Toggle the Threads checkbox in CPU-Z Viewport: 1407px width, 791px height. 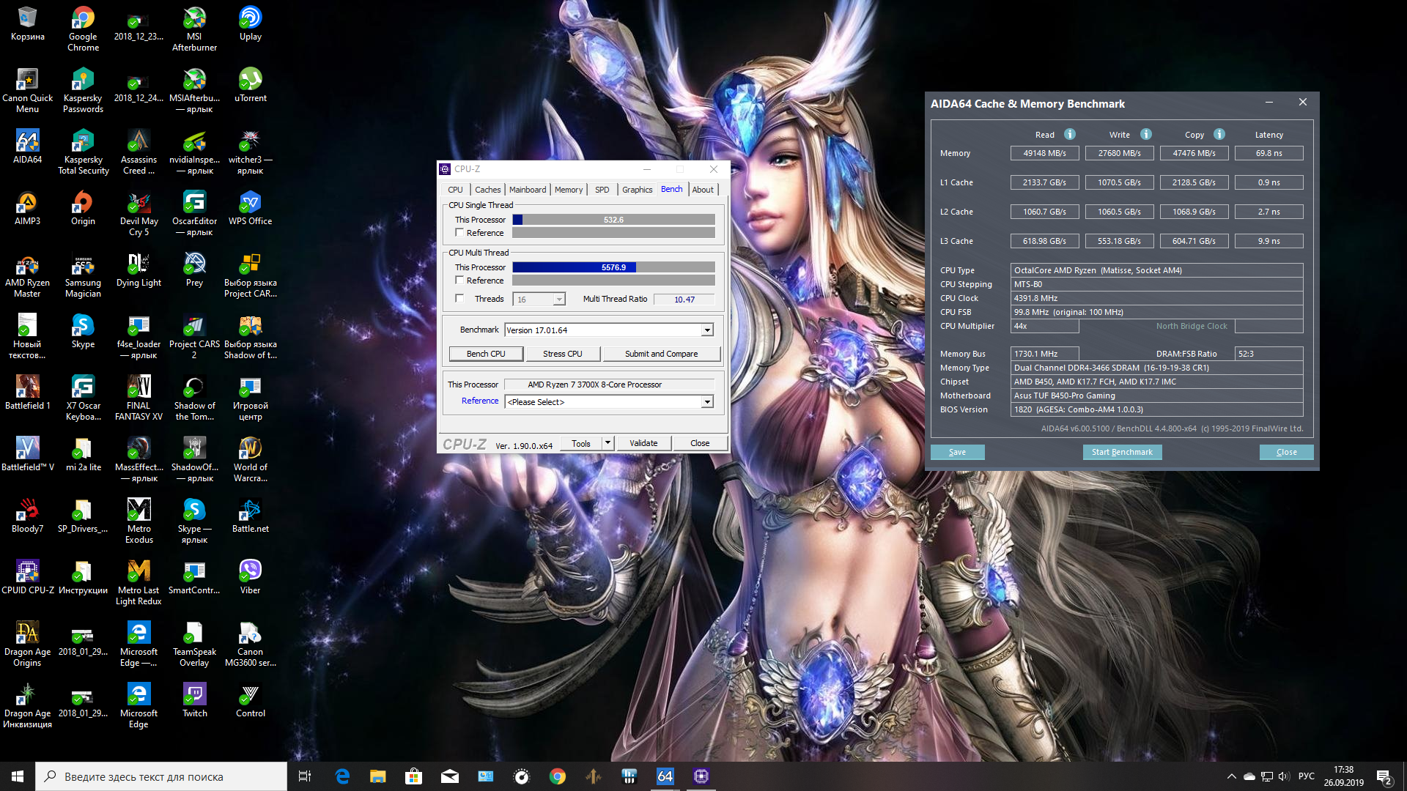pos(459,299)
